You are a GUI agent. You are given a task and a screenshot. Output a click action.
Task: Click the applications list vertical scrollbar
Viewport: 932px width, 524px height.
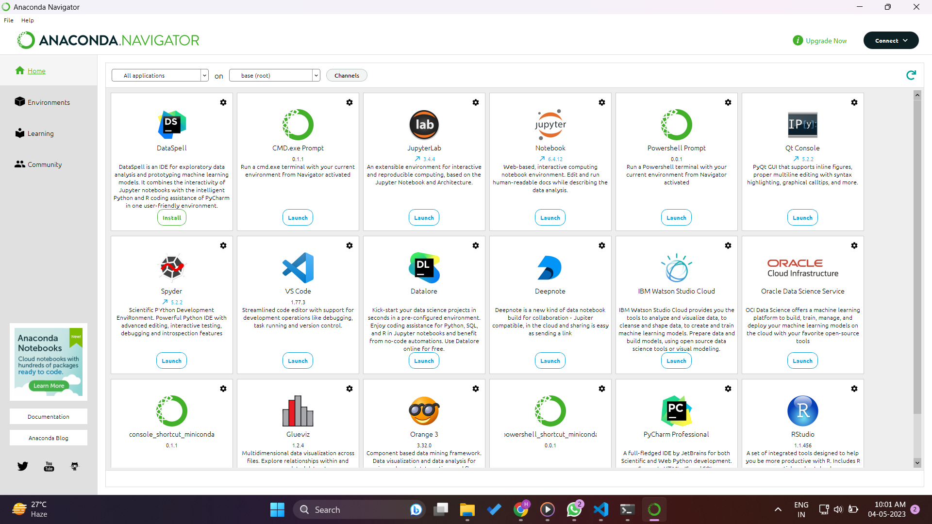[917, 257]
